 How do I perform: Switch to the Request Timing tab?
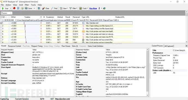tap(37, 46)
